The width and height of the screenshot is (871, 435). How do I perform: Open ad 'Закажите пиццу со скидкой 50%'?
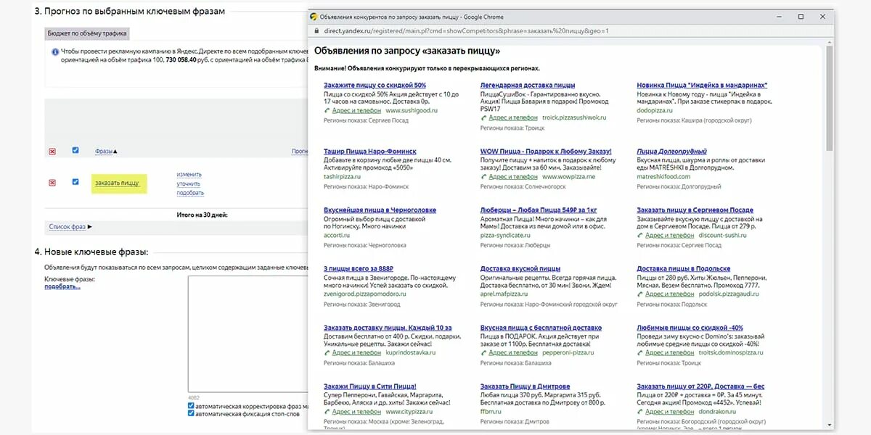click(375, 86)
